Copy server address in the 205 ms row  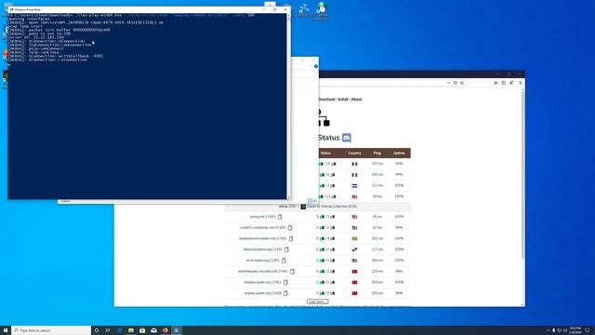coord(285,294)
